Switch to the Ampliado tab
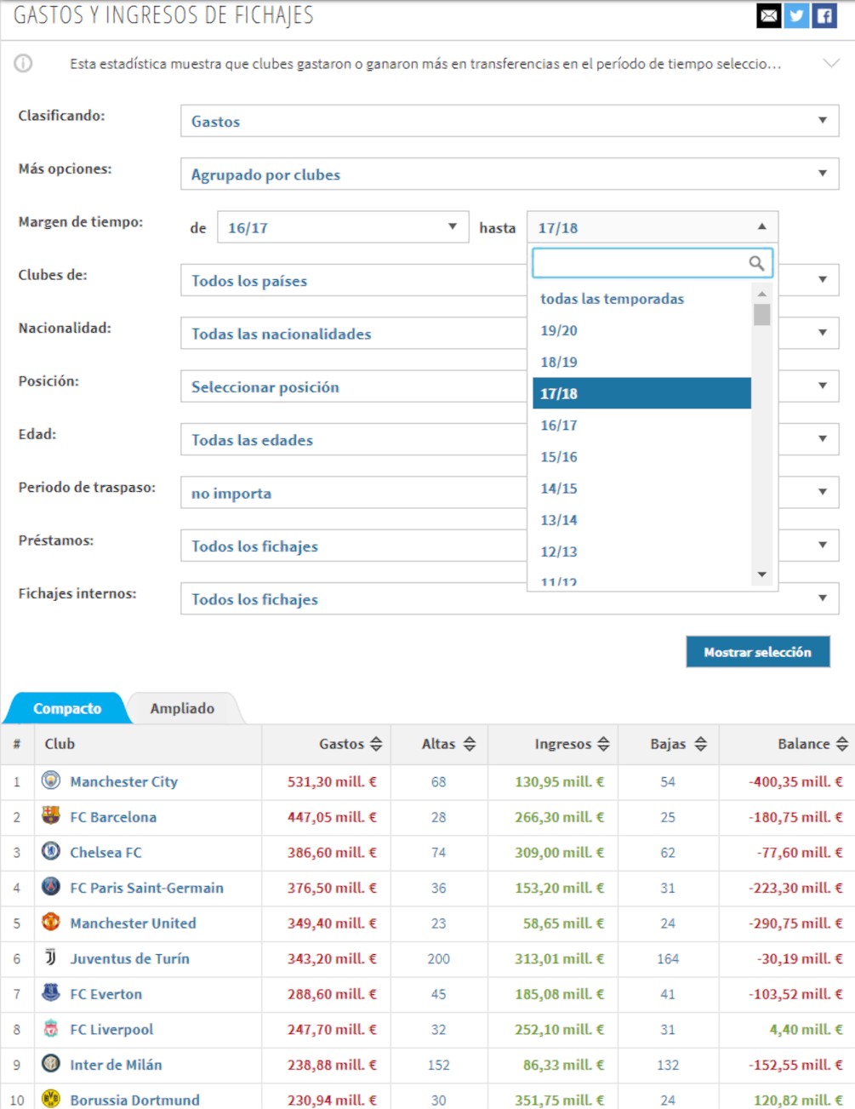 182,708
